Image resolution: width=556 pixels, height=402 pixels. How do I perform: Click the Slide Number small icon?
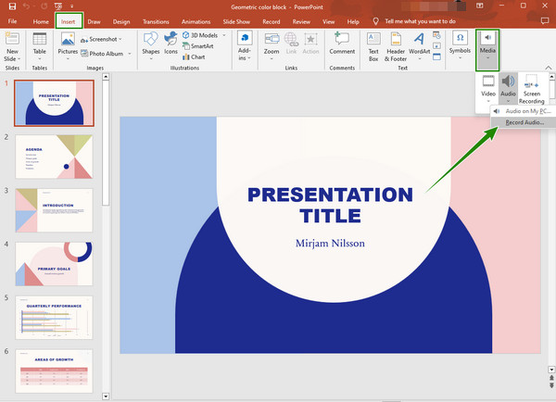click(x=436, y=46)
